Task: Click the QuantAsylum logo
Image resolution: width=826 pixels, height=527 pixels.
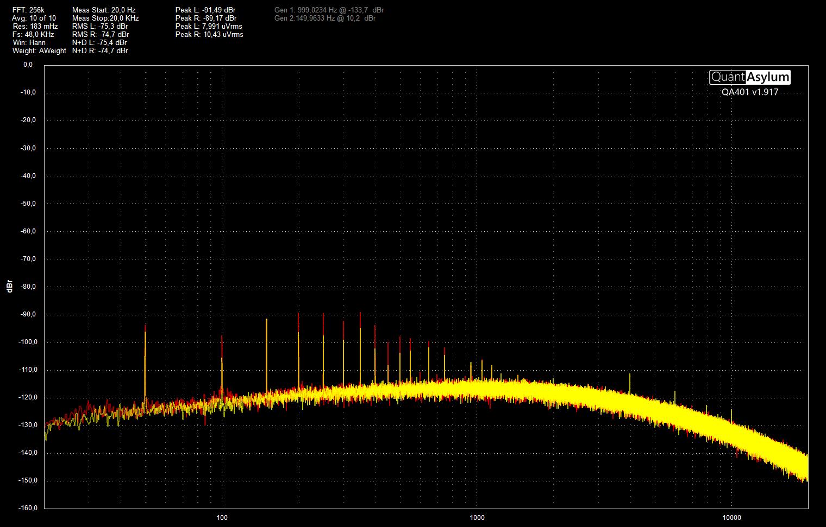Action: (x=750, y=78)
